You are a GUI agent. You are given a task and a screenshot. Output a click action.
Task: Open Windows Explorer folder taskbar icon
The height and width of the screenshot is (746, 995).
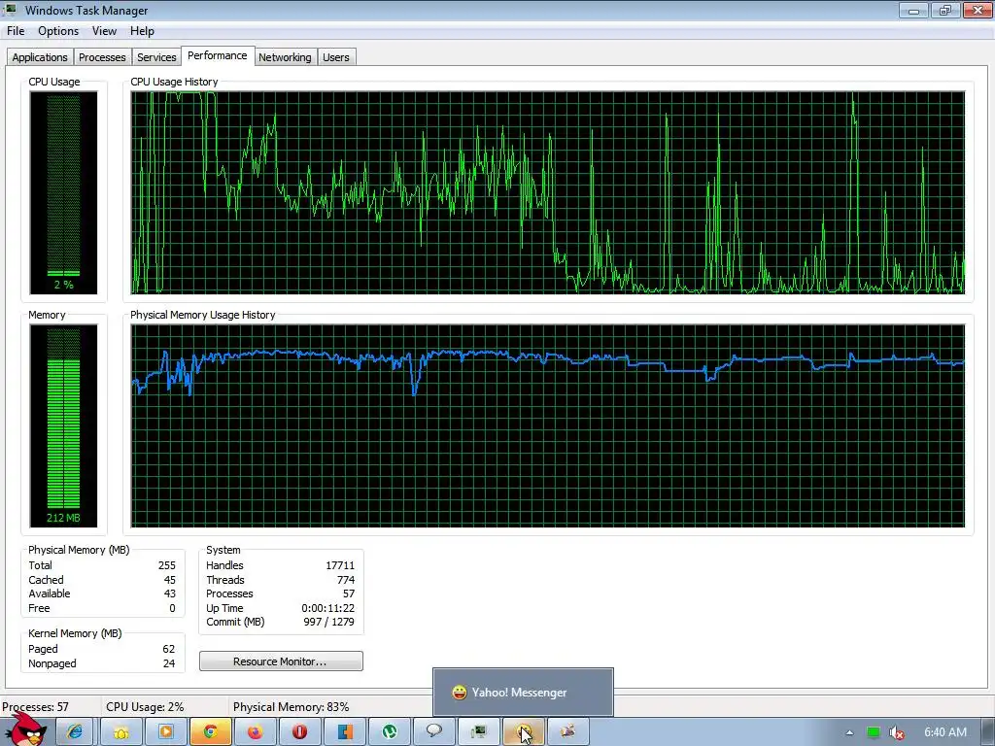point(120,732)
